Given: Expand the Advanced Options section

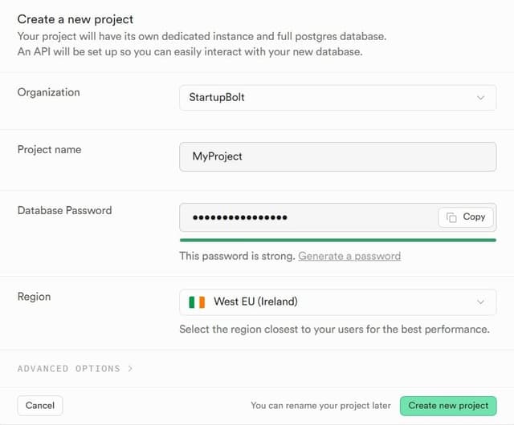Looking at the screenshot, I should point(69,369).
